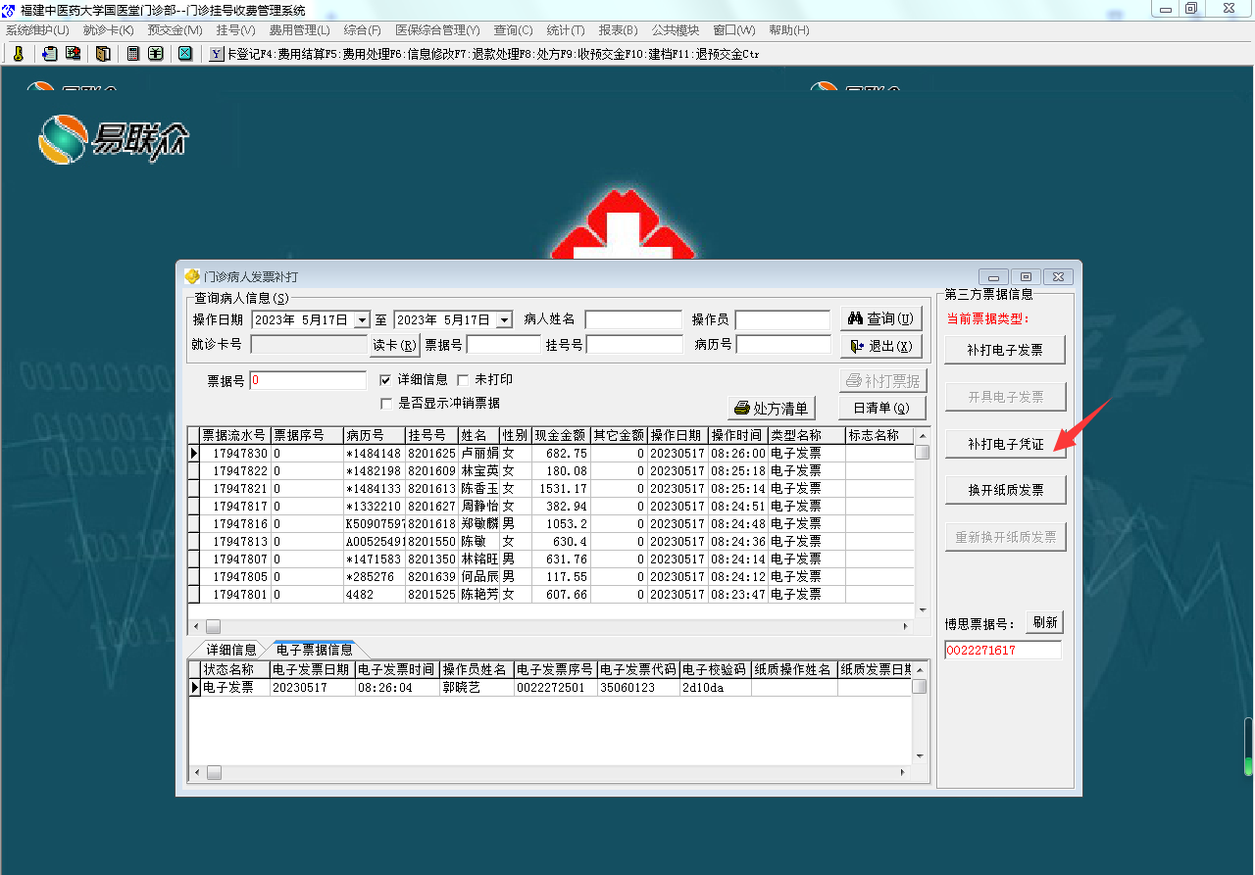Click the 换开纸质发票 button
The image size is (1255, 875).
(1005, 490)
